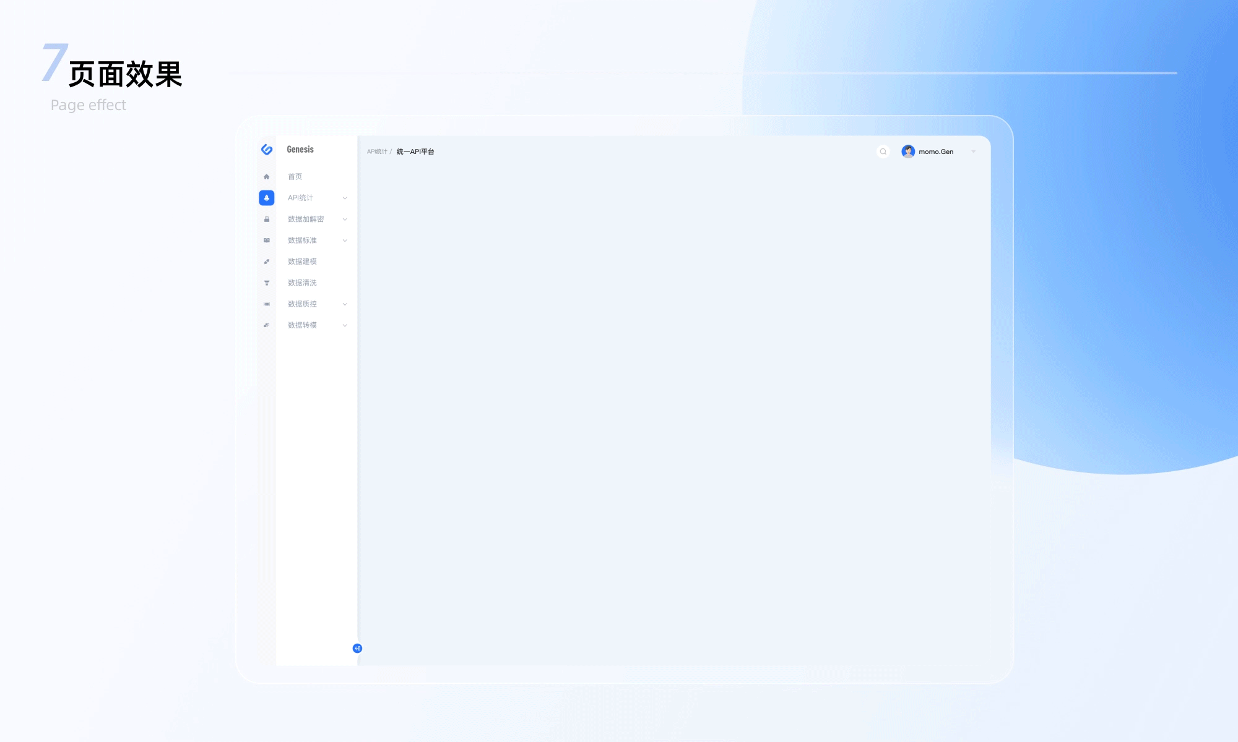Click the barcode icon for 数据质控

pyautogui.click(x=267, y=304)
